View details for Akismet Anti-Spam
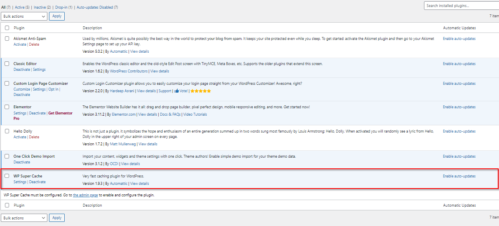 140,51
